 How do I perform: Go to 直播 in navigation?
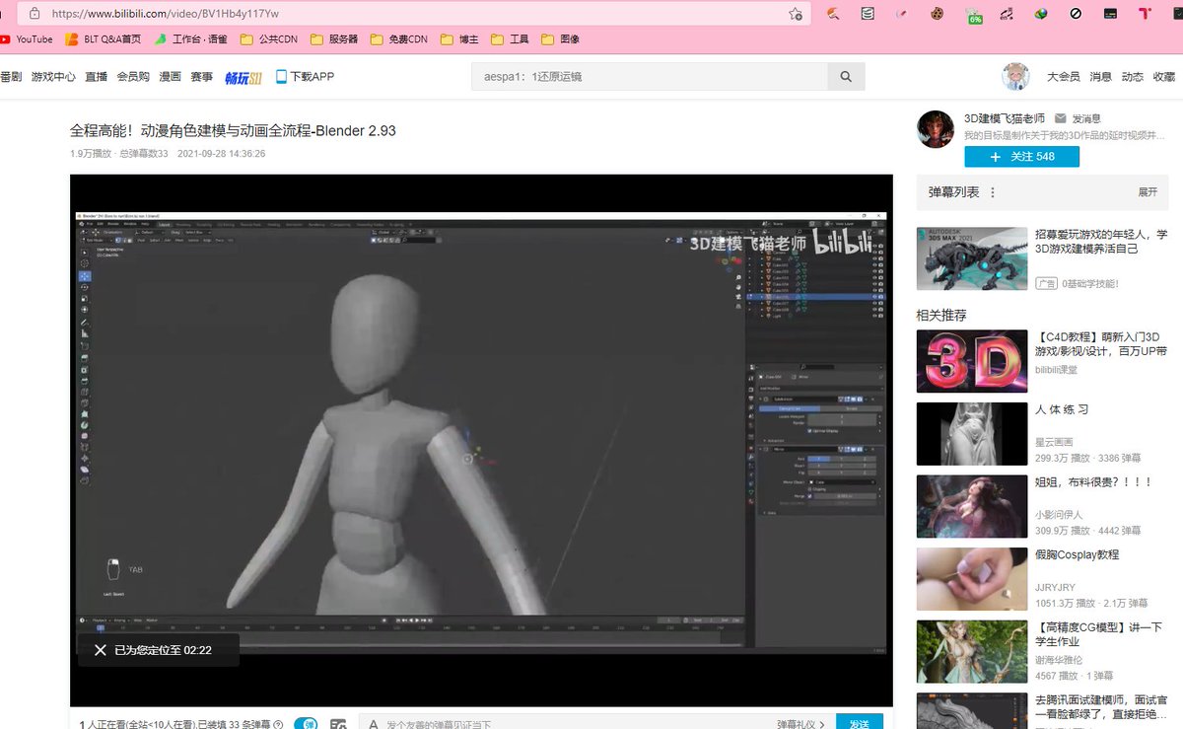[96, 77]
